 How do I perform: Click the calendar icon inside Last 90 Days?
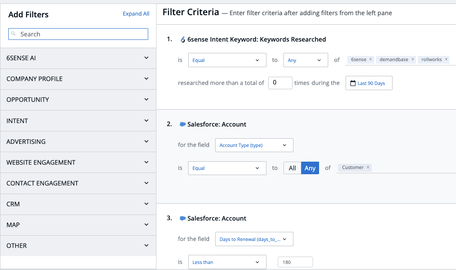353,83
